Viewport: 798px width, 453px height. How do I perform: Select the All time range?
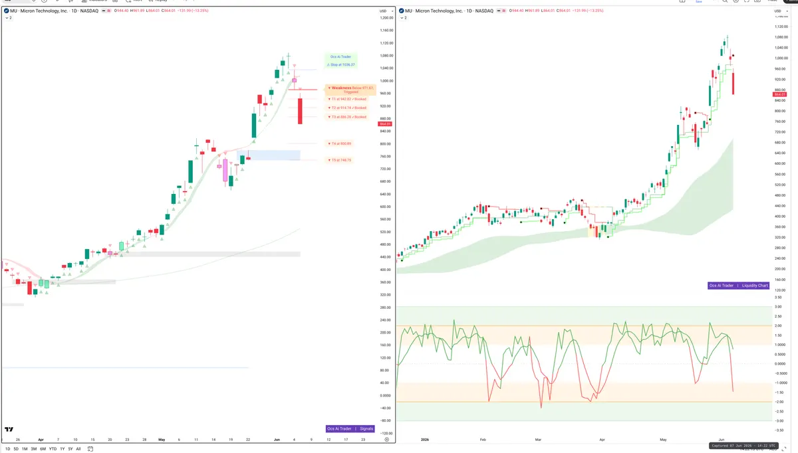78,449
